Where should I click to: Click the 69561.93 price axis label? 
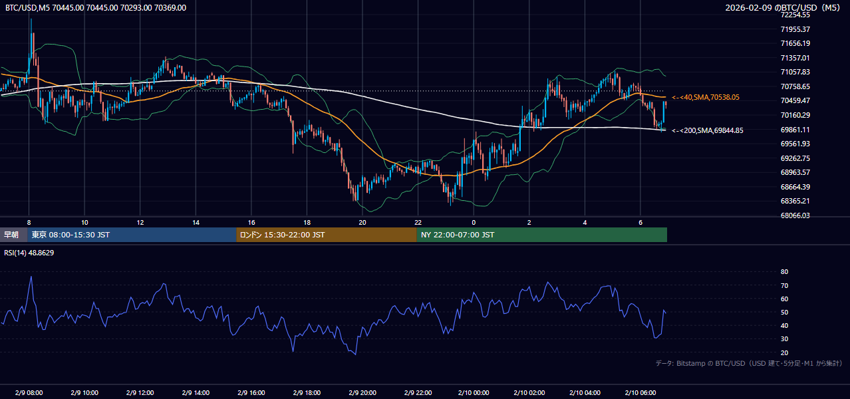click(x=795, y=144)
